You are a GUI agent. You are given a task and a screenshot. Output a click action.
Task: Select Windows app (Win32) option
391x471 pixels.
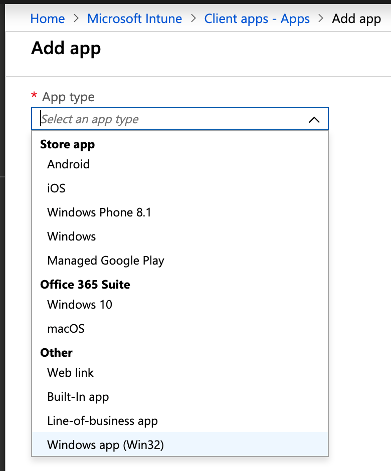[180, 445]
